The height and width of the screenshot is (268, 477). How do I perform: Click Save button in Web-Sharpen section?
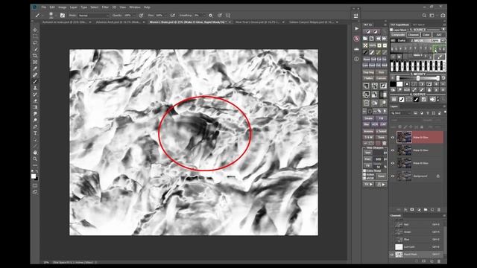coord(381,176)
